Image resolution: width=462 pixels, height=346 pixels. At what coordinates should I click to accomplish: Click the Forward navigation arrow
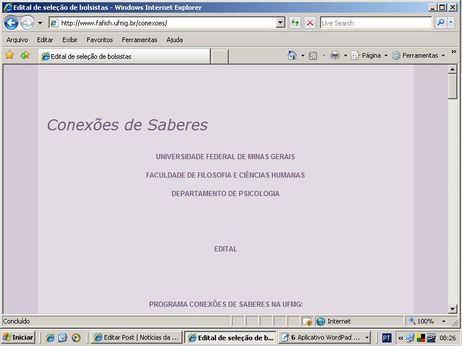(27, 22)
